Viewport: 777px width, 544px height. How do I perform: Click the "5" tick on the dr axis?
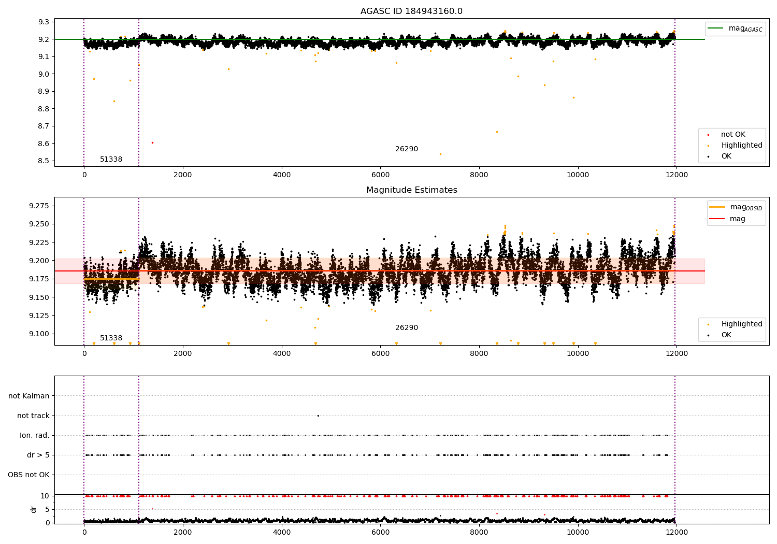tap(47, 509)
